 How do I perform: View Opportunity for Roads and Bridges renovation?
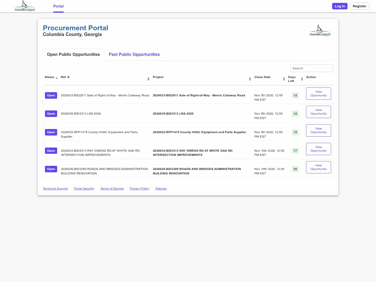319,167
